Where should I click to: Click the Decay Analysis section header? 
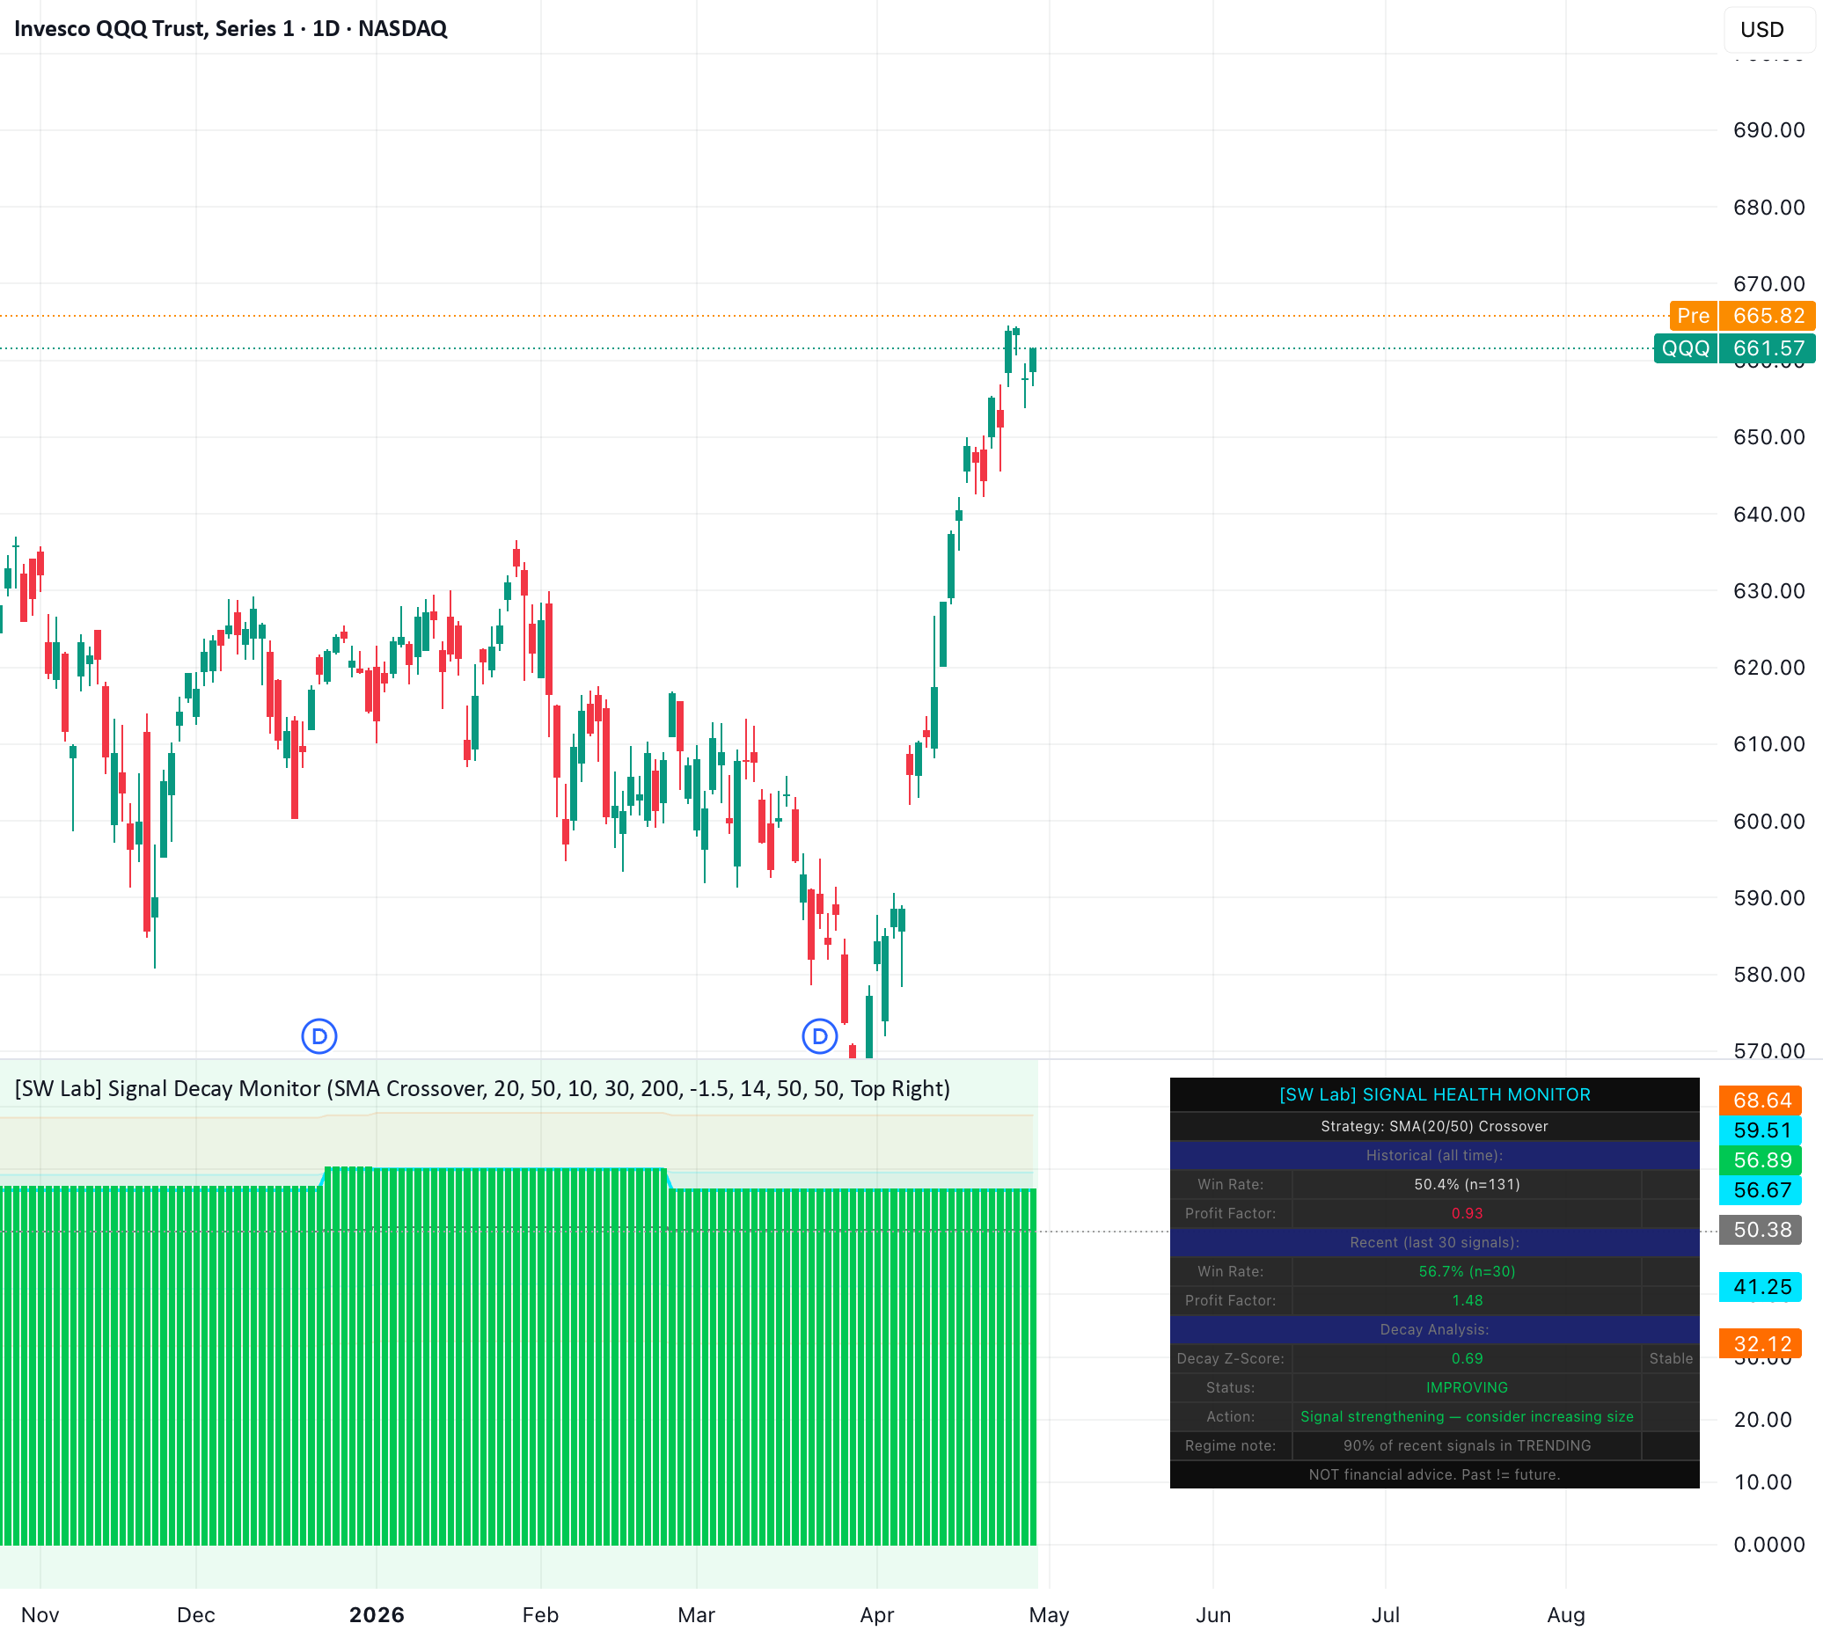tap(1434, 1329)
